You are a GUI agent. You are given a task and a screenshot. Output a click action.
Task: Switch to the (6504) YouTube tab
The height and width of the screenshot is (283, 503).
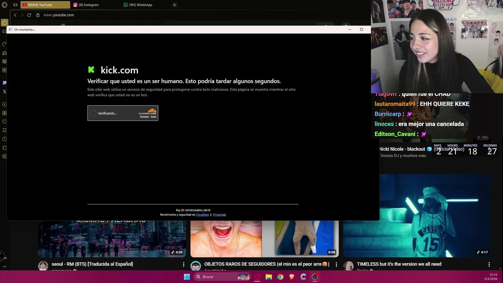(x=45, y=5)
